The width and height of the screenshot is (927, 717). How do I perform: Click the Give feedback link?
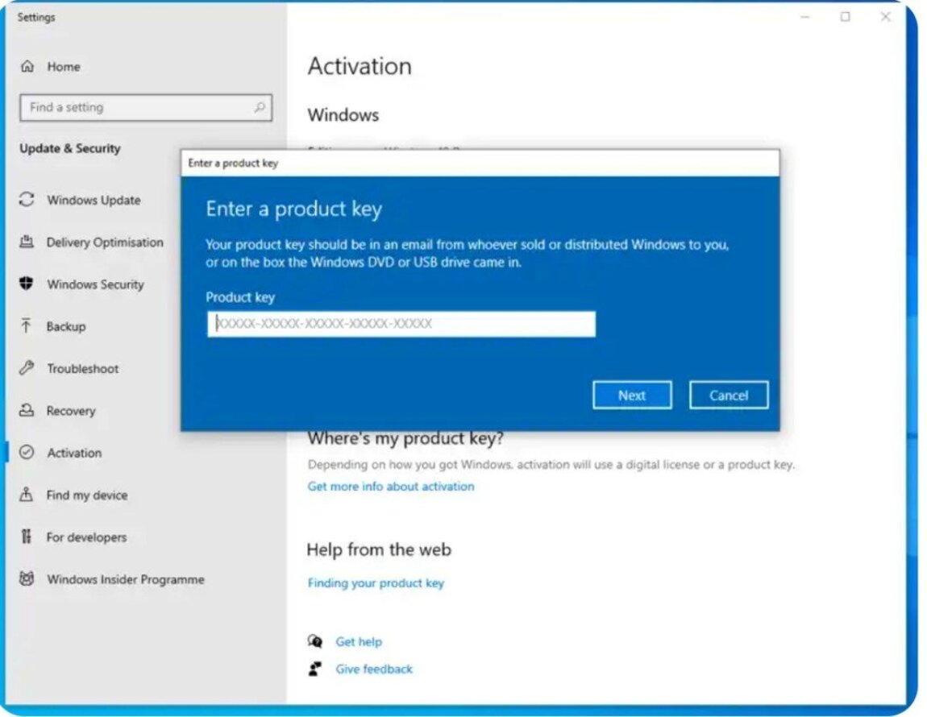[x=374, y=669]
